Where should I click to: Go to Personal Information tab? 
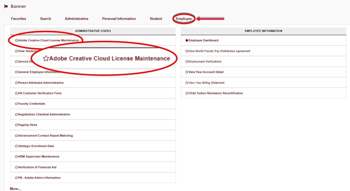pos(119,19)
